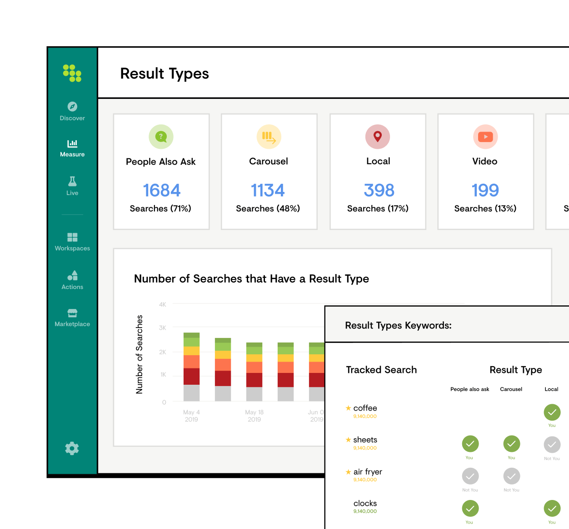Select the air fryer tracked search
Viewport: 569px width, 529px height.
tap(368, 472)
